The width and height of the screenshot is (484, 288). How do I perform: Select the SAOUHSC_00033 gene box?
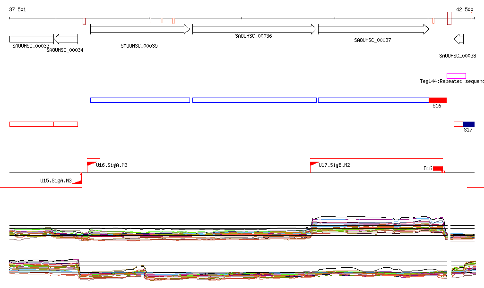pos(31,39)
